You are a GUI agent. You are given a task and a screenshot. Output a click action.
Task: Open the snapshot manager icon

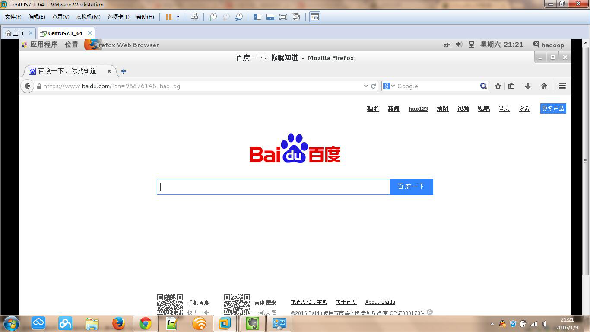point(239,17)
